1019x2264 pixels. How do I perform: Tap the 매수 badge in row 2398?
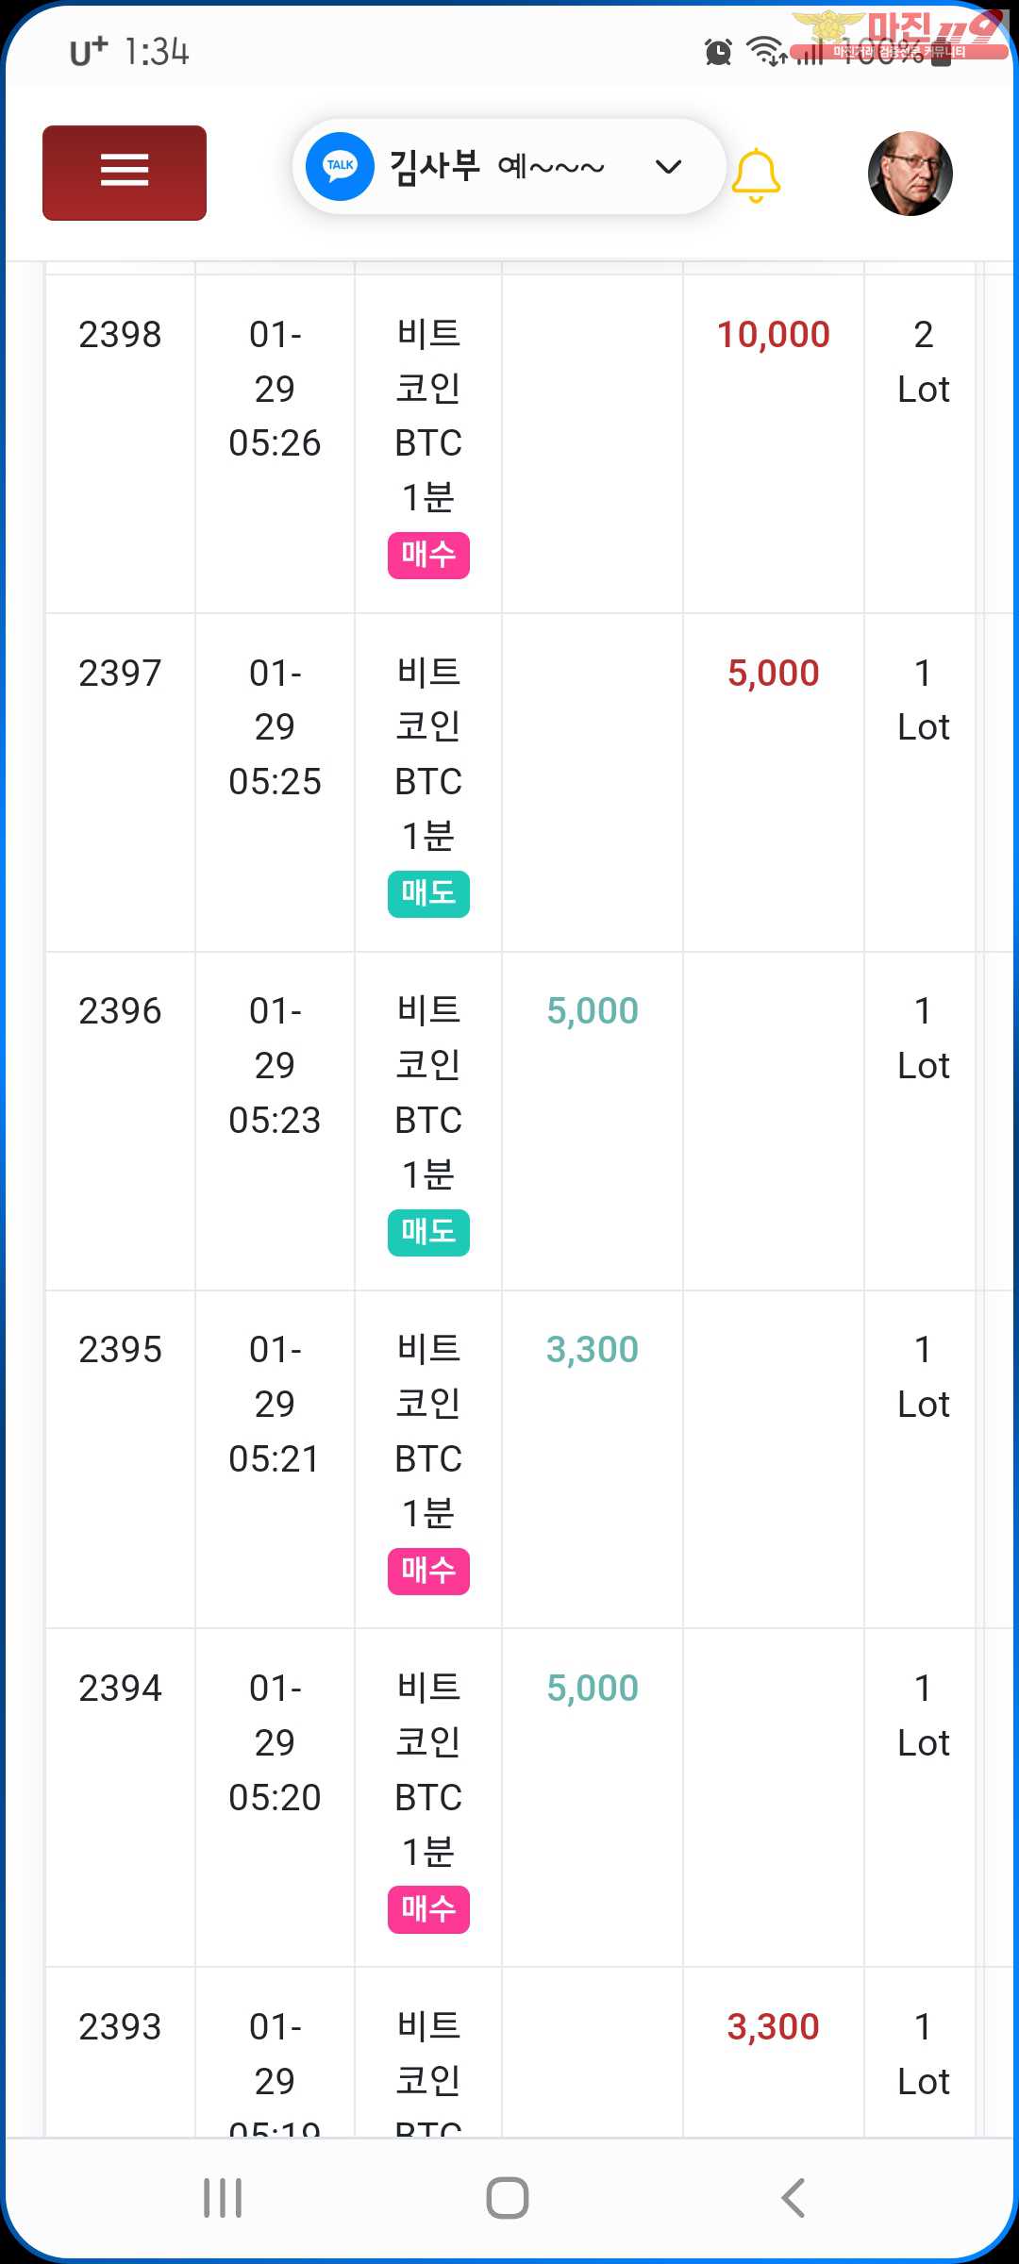(428, 555)
